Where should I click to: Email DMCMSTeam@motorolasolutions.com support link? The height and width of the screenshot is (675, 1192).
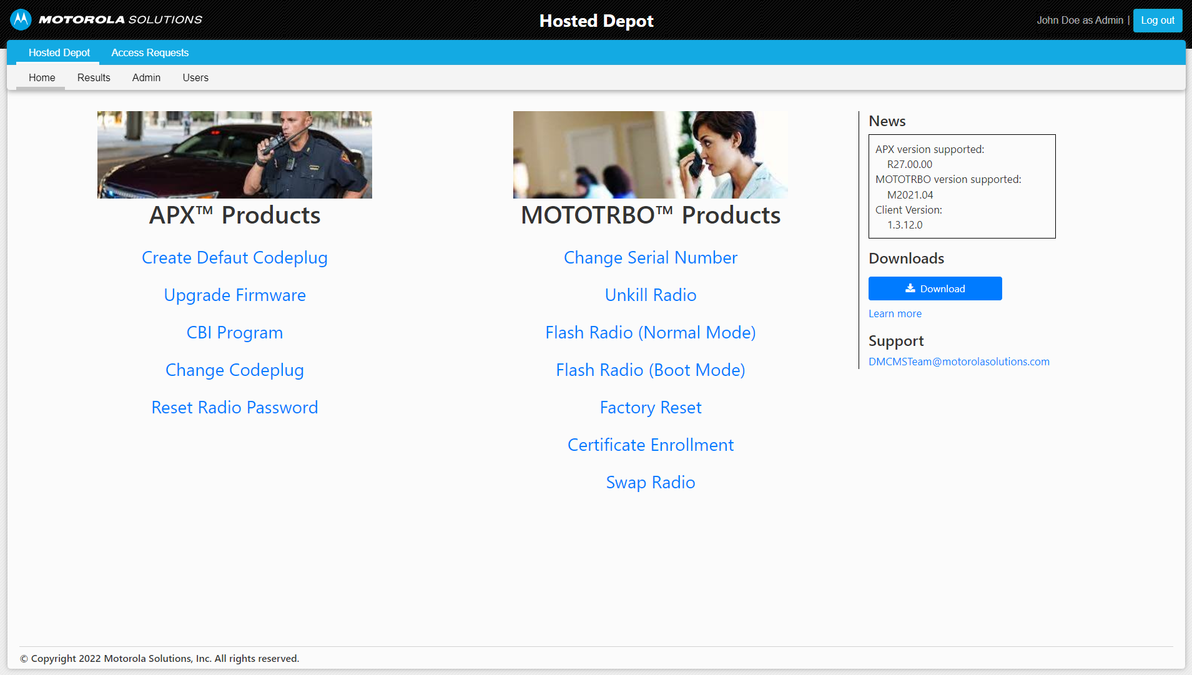coord(958,362)
